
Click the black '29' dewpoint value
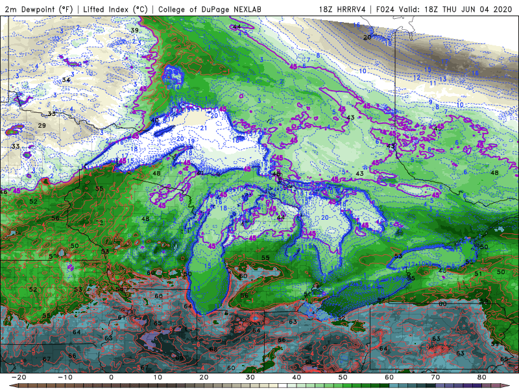(42, 126)
